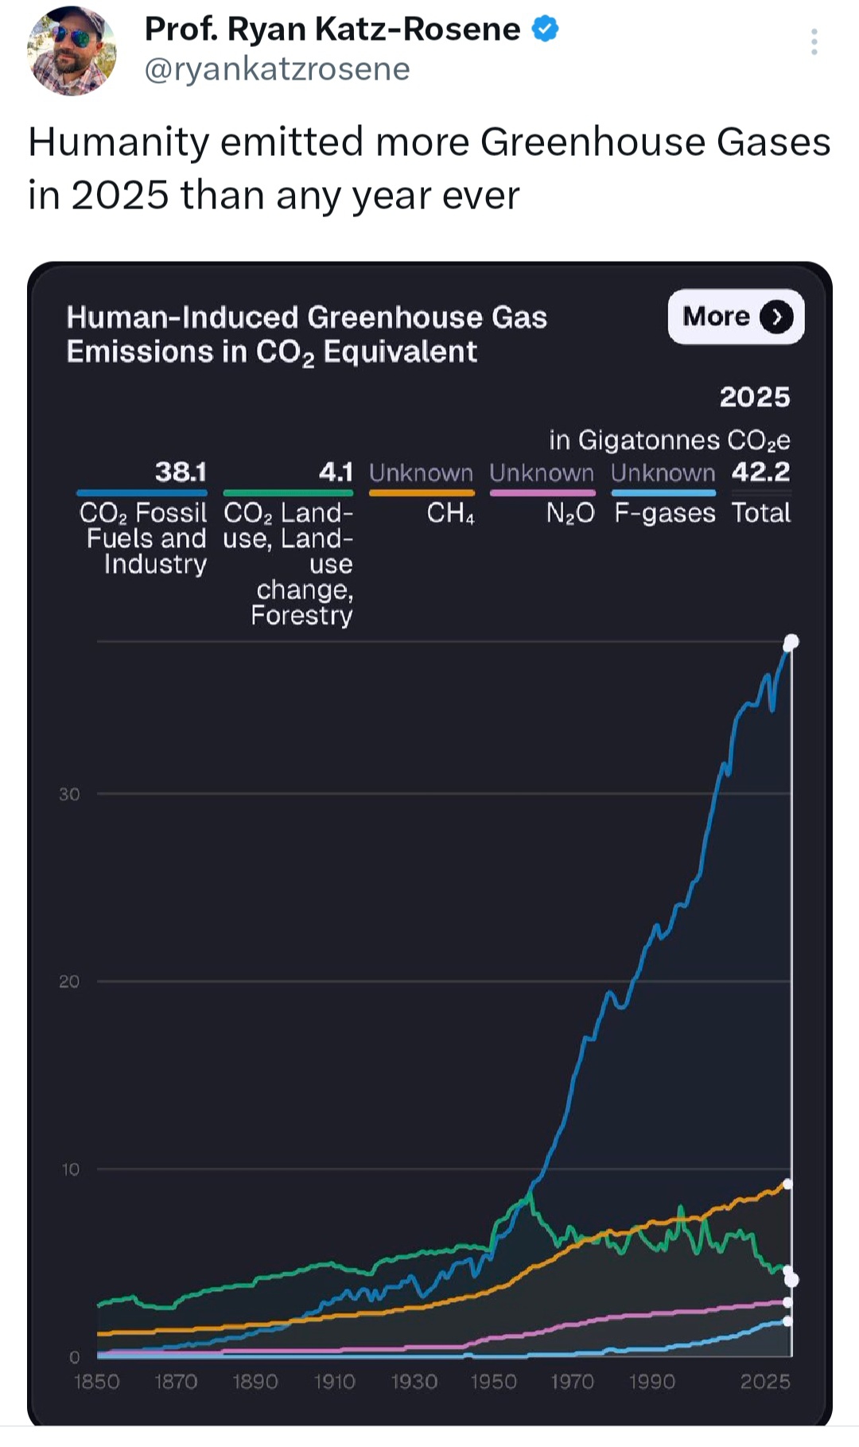Screen dimensions: 859x1447
Task: Select the CO₂ Land-use change Forestry legend
Action: pos(289,562)
